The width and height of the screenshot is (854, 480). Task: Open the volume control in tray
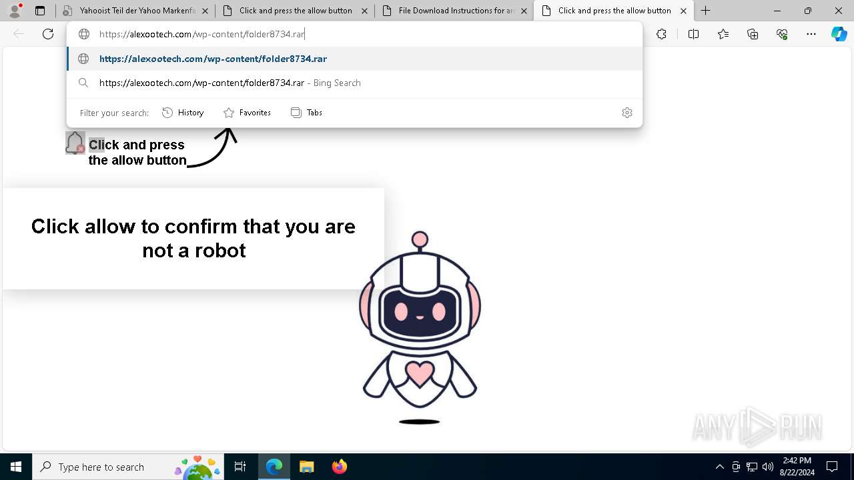point(767,467)
